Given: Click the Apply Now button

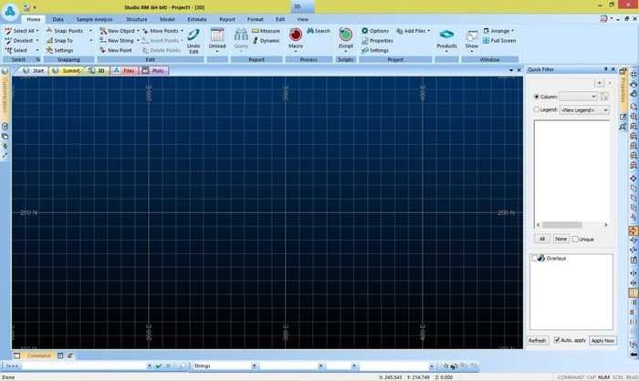Looking at the screenshot, I should click(602, 340).
